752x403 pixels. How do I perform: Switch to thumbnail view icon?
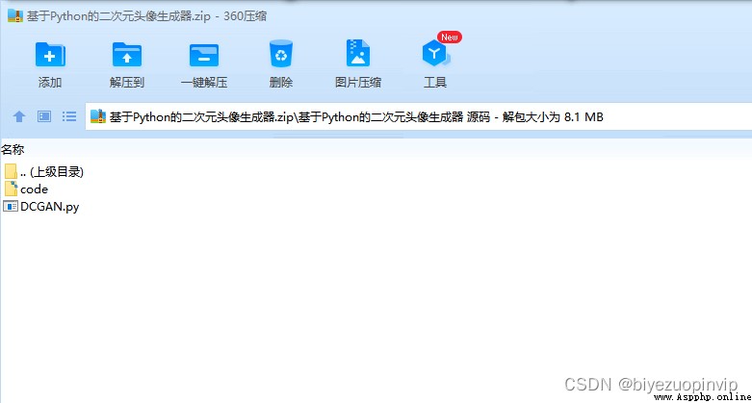(x=44, y=116)
